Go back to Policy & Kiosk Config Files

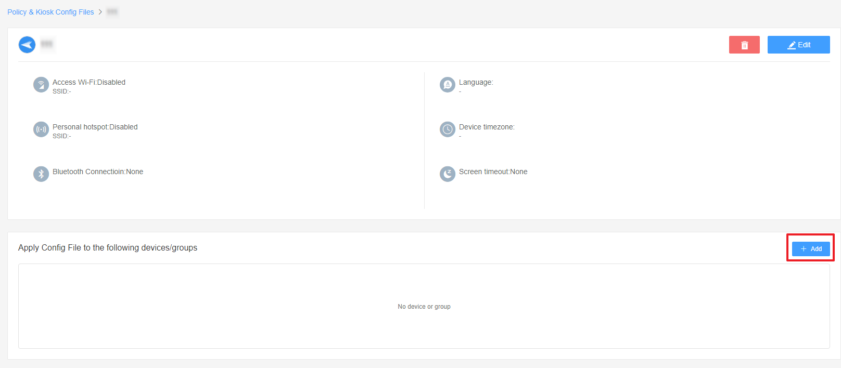(50, 12)
